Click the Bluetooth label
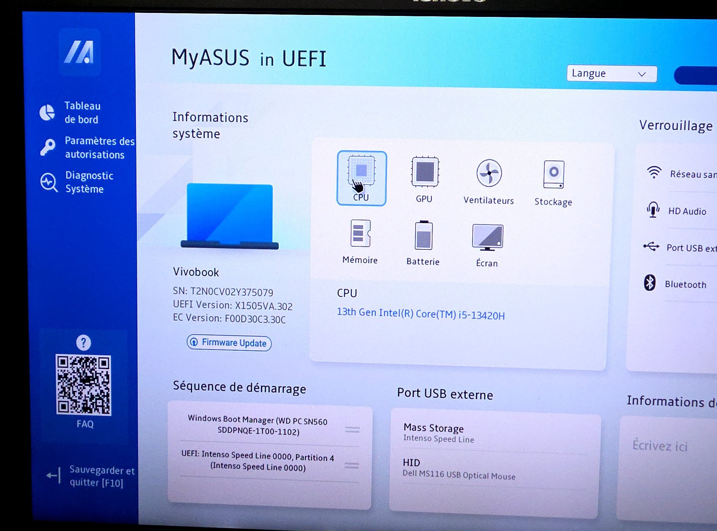Screen dimensions: 717x531 685,285
